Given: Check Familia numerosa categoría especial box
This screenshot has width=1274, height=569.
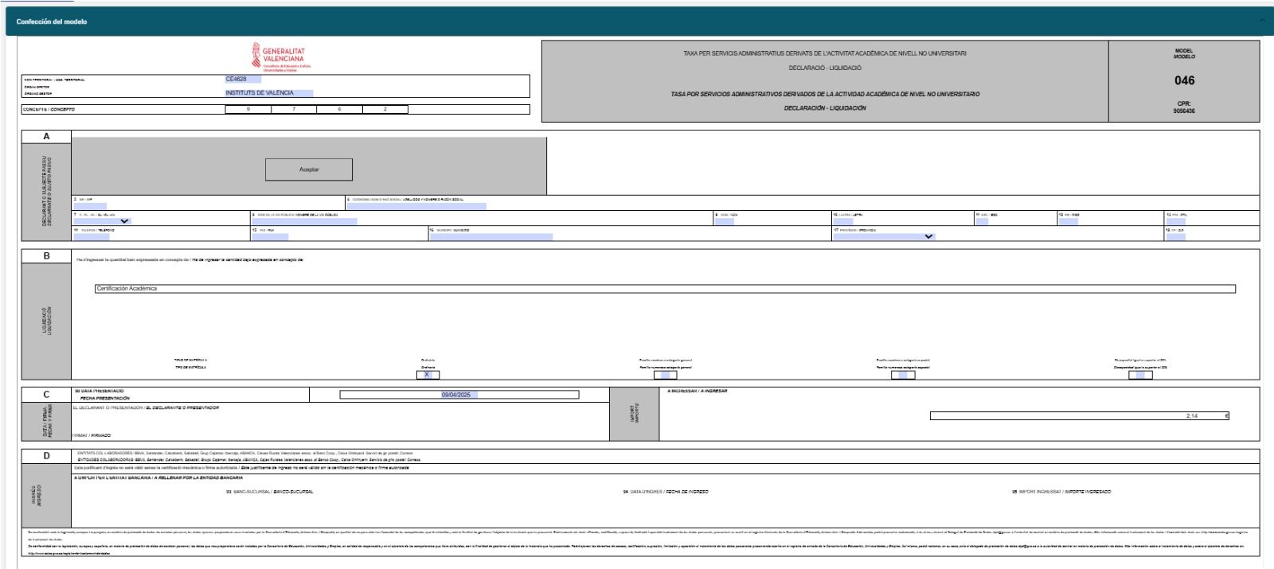Looking at the screenshot, I should point(902,375).
